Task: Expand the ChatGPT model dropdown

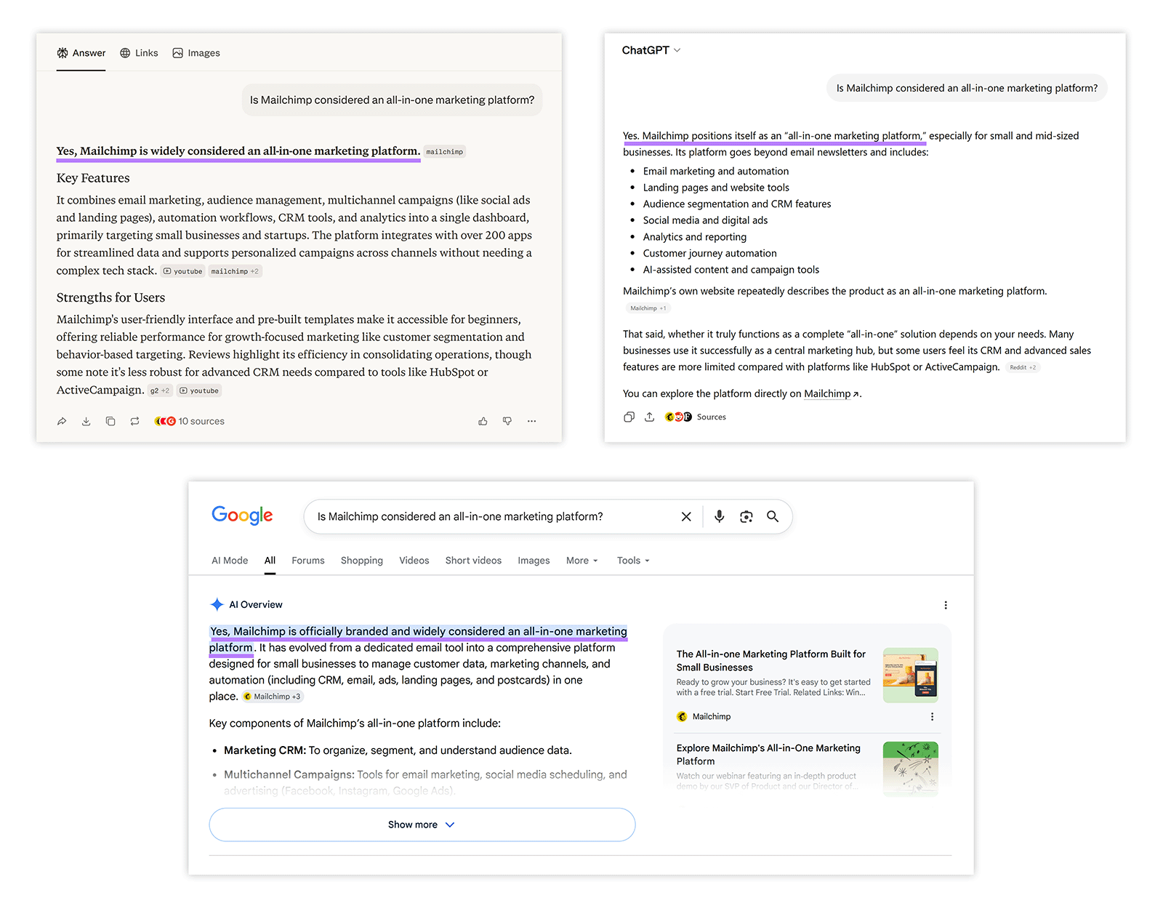Action: [651, 50]
